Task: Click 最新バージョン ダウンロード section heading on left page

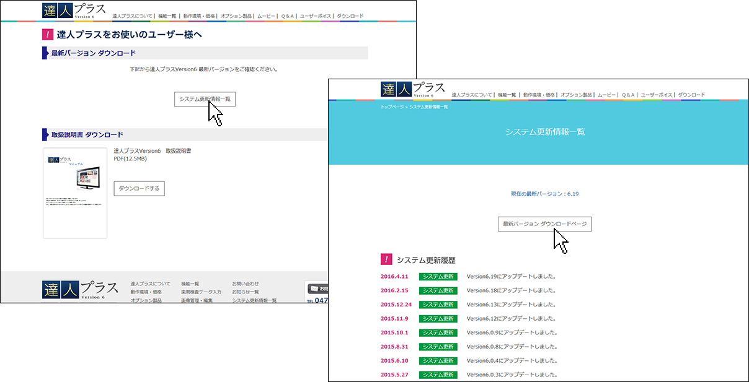Action: pyautogui.click(x=93, y=53)
